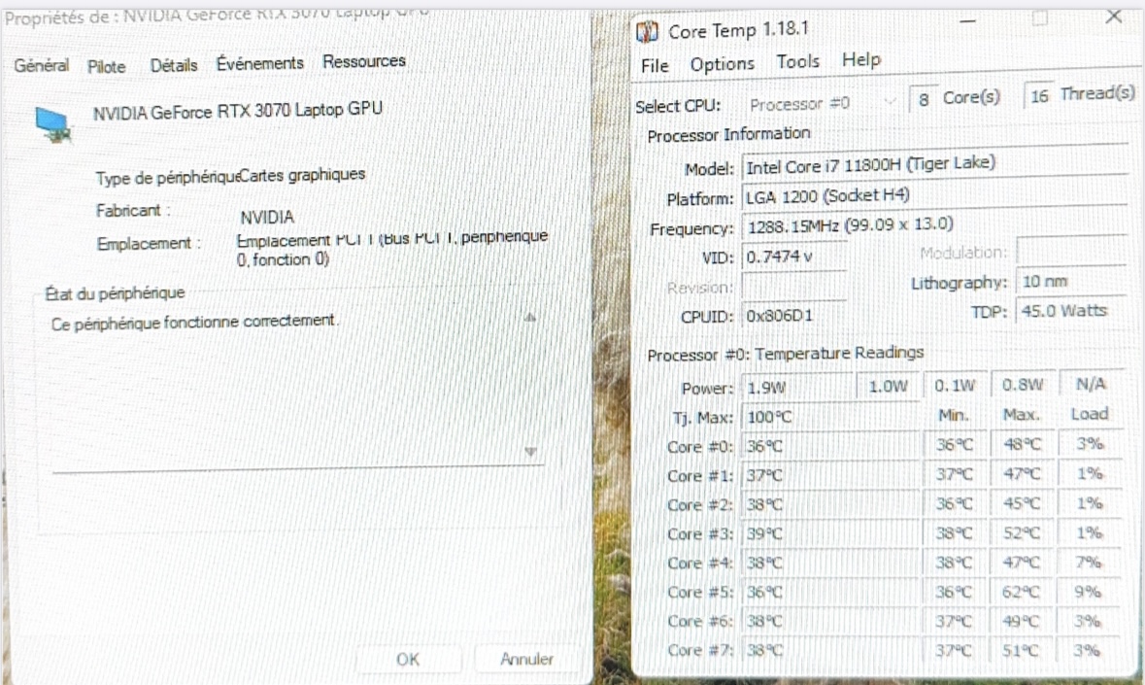Click the 8 Core(s) count field
This screenshot has width=1145, height=685.
click(x=924, y=98)
